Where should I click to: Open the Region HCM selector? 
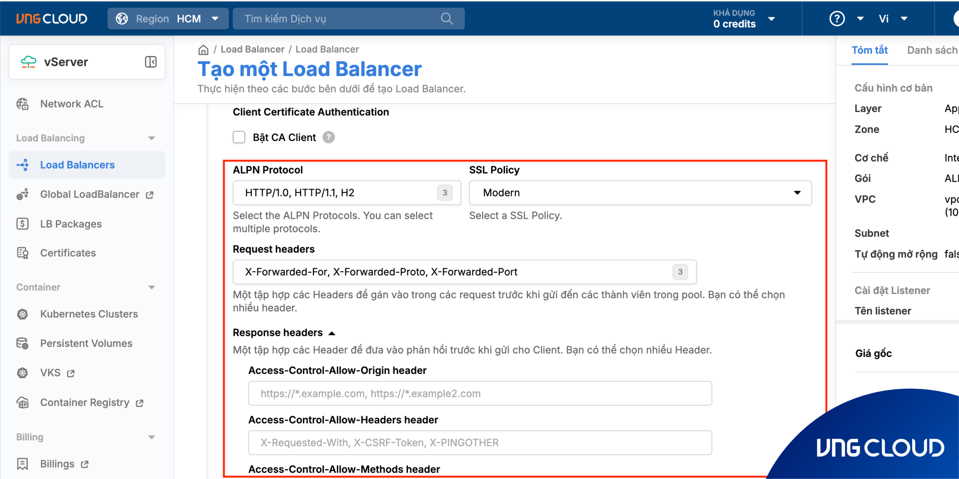(x=168, y=19)
